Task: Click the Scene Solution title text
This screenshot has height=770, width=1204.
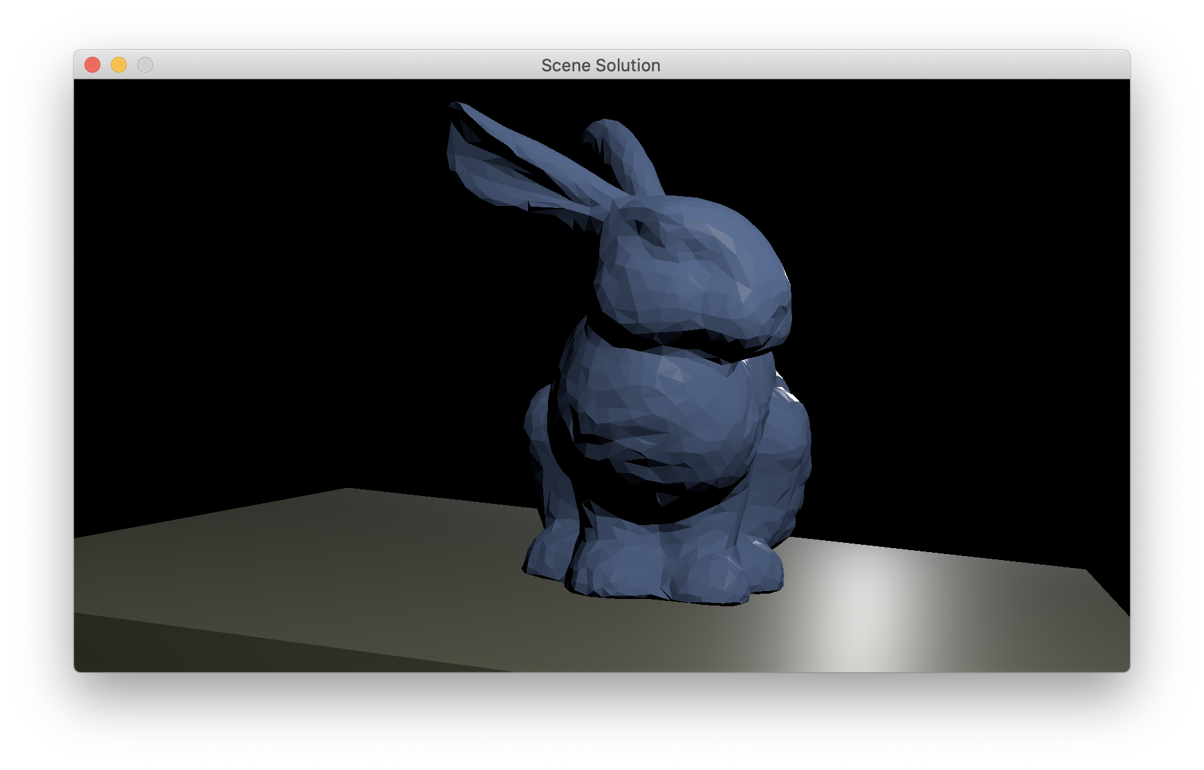Action: [601, 65]
